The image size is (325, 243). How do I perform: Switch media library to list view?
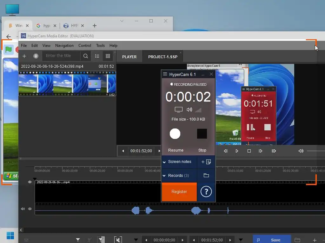[97, 56]
